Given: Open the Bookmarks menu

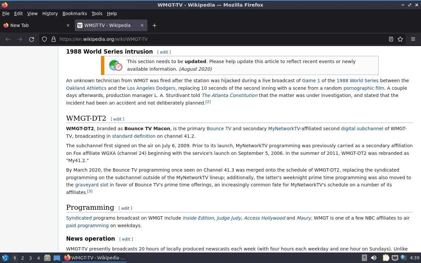Looking at the screenshot, I should [x=75, y=13].
